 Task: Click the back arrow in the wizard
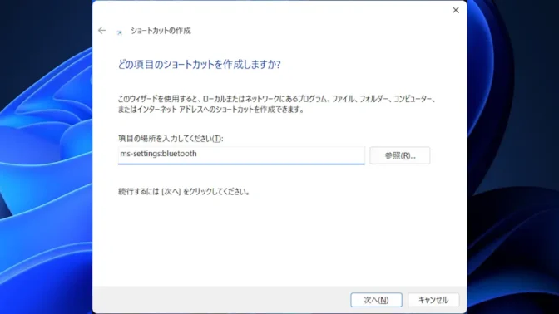(102, 31)
